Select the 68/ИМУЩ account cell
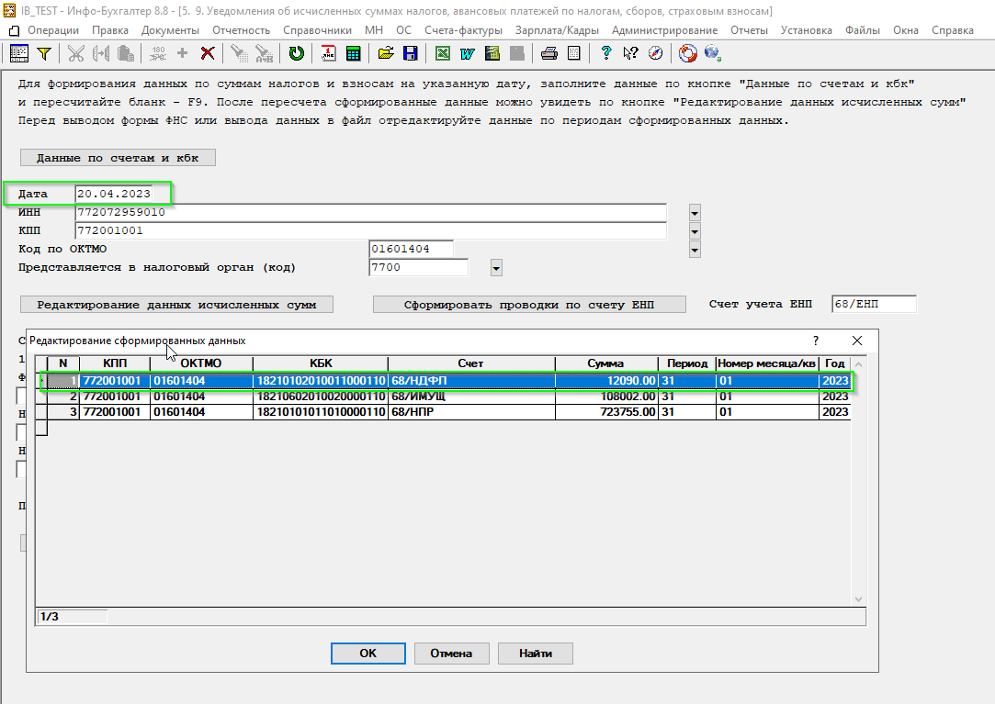Viewport: 995px width, 704px height. coord(471,397)
